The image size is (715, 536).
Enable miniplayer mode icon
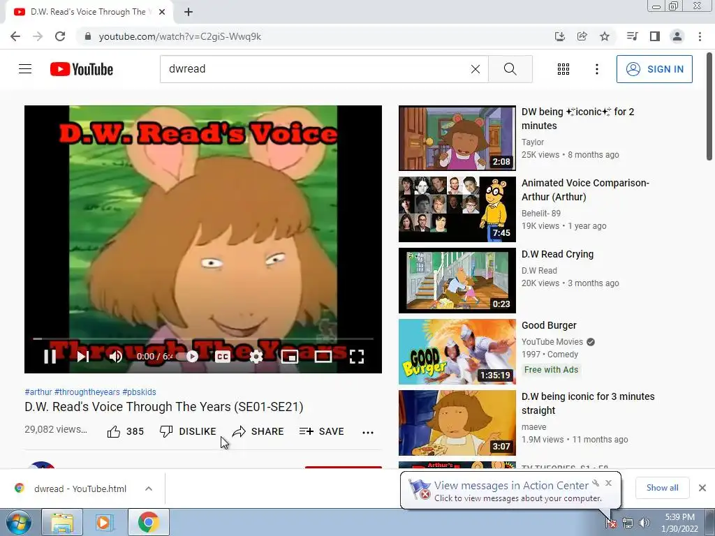pos(290,357)
